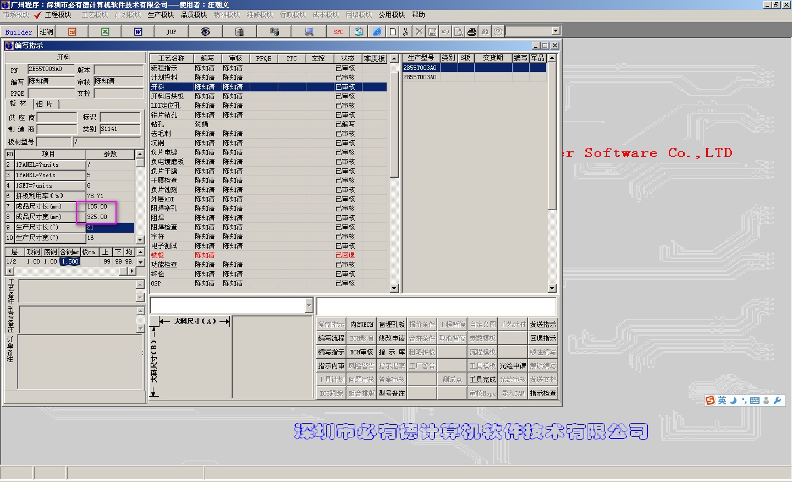The image size is (792, 482).
Task: Click the binoculars find icon
Action: (x=485, y=32)
